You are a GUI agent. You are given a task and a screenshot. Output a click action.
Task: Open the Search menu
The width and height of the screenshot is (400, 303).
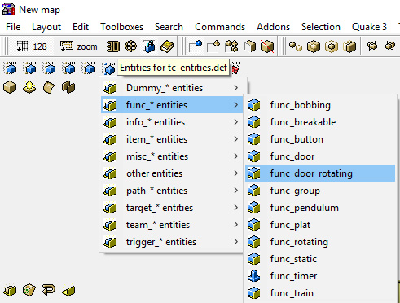click(169, 27)
